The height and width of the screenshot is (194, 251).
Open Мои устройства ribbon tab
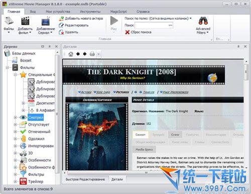58,12
